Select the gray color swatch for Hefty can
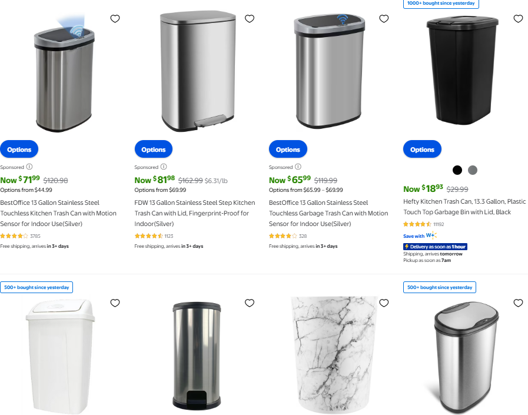This screenshot has height=415, width=528. pyautogui.click(x=473, y=170)
